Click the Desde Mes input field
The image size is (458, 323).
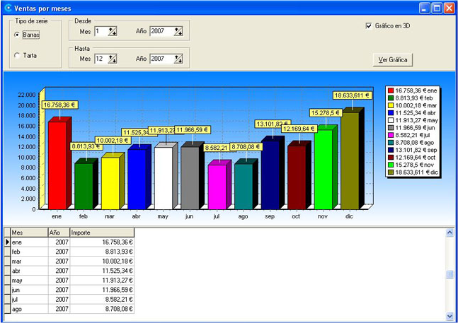(x=101, y=31)
